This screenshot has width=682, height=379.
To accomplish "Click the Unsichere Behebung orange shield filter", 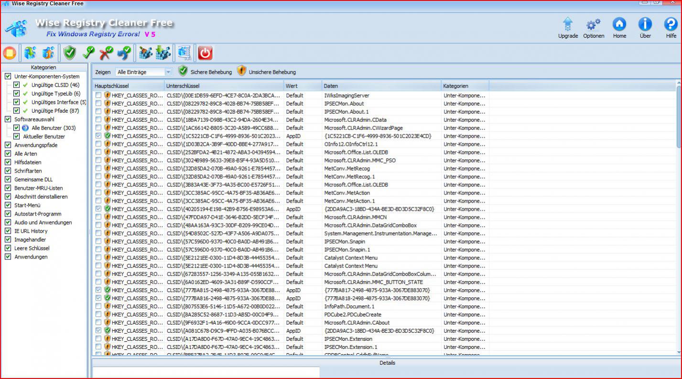I will tap(242, 71).
